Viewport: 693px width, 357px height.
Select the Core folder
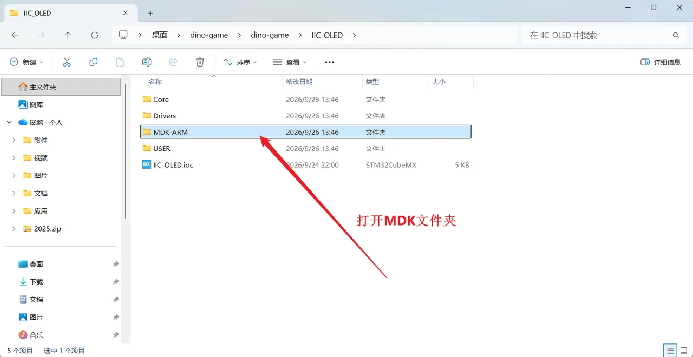[x=306, y=100]
